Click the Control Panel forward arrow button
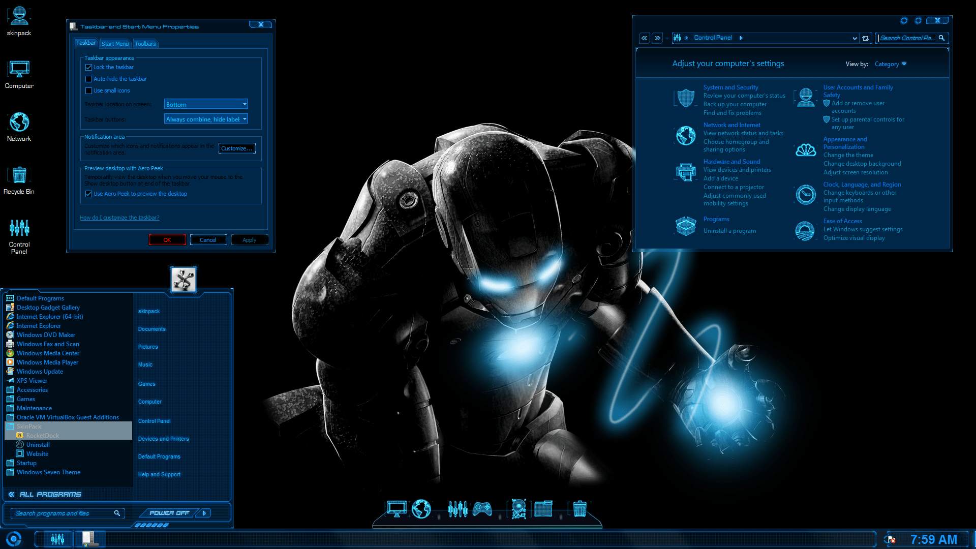 (x=657, y=38)
